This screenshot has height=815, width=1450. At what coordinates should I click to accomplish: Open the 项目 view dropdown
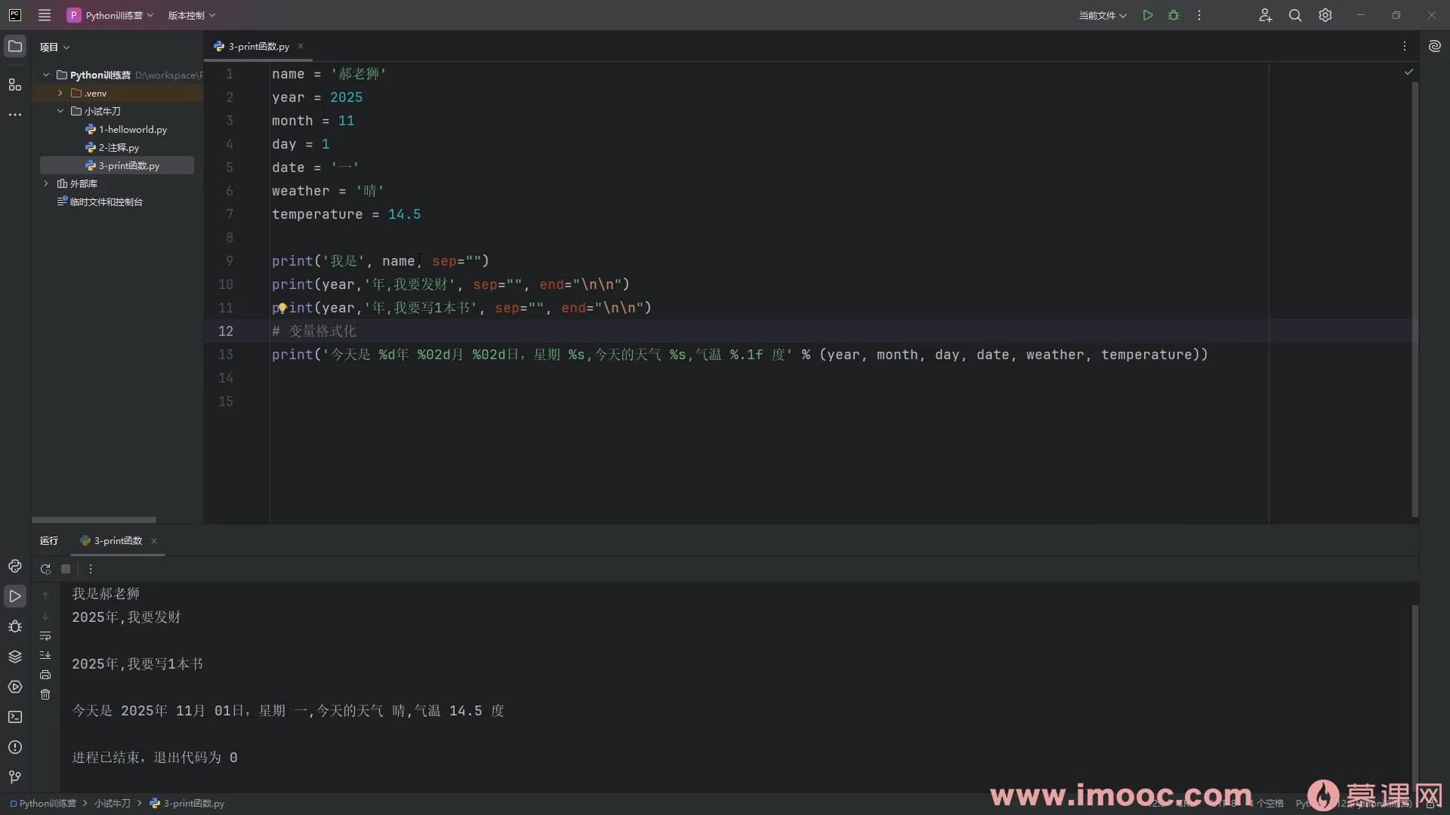point(55,47)
